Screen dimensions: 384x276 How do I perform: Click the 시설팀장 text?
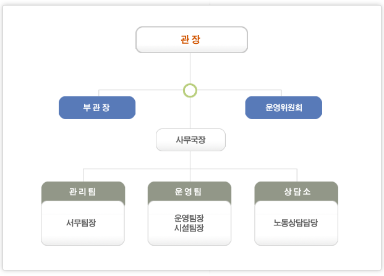(x=189, y=228)
